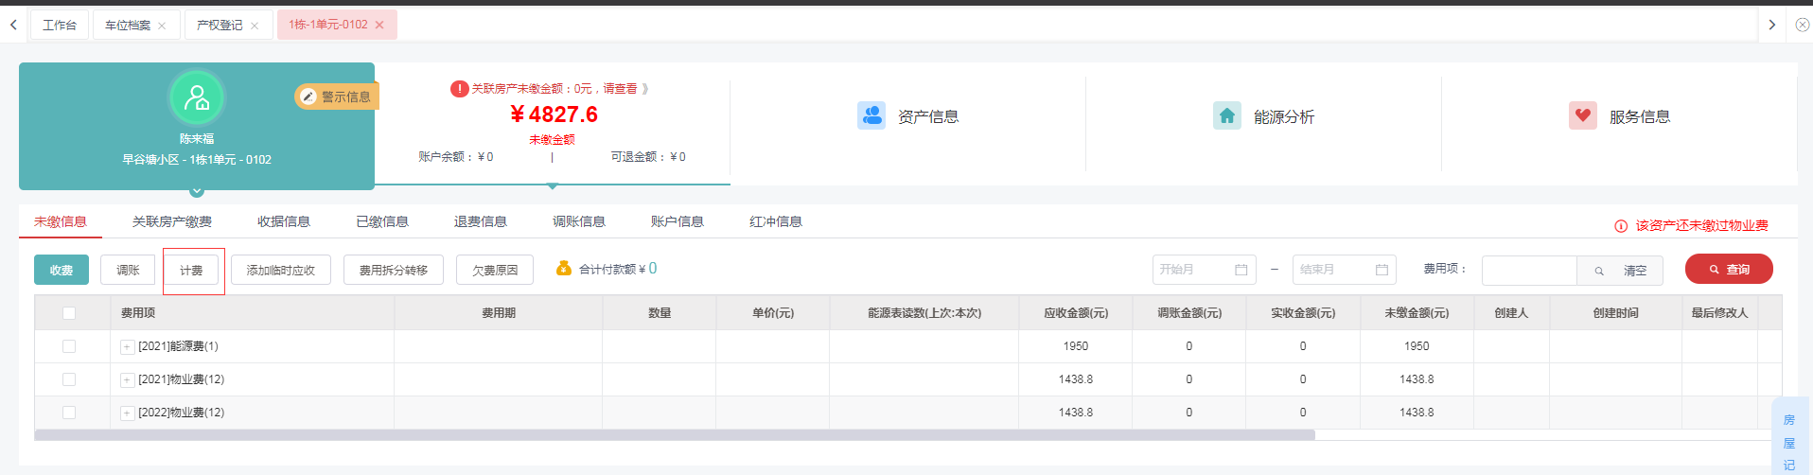Image resolution: width=1813 pixels, height=475 pixels.
Task: Open the 工作台 tab
Action: 60,25
